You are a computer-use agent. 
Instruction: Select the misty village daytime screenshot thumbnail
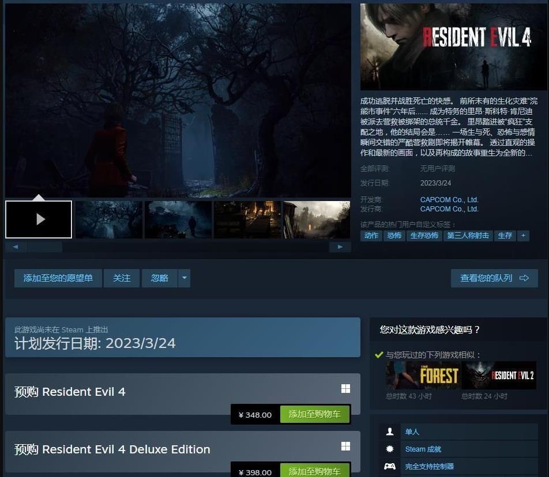tap(317, 219)
